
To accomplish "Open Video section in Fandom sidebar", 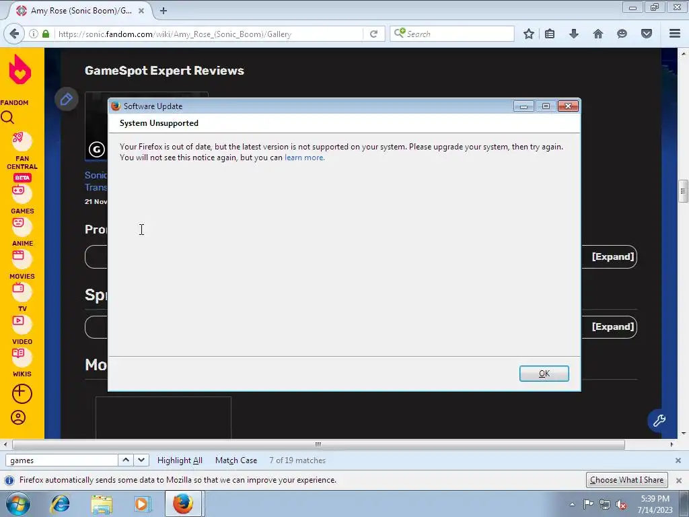I will 22,330.
